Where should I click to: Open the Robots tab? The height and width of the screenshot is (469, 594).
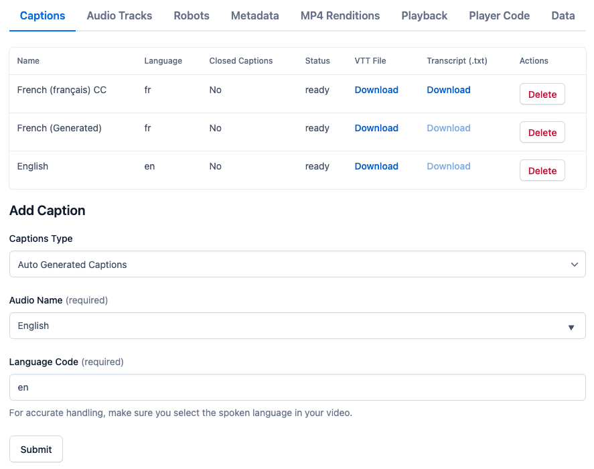pyautogui.click(x=192, y=15)
